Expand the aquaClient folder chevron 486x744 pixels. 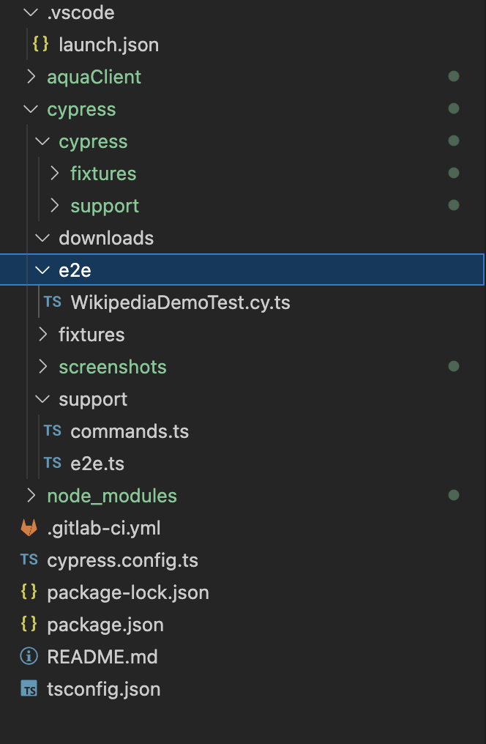point(31,77)
